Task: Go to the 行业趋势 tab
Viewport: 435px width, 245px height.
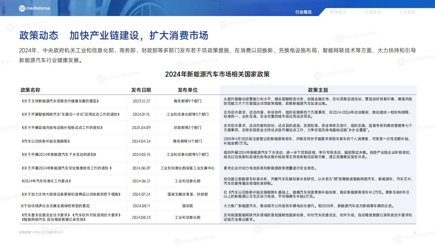Action: (407, 12)
